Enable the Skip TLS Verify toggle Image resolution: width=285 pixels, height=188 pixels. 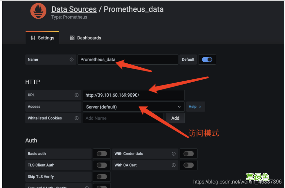click(x=102, y=177)
